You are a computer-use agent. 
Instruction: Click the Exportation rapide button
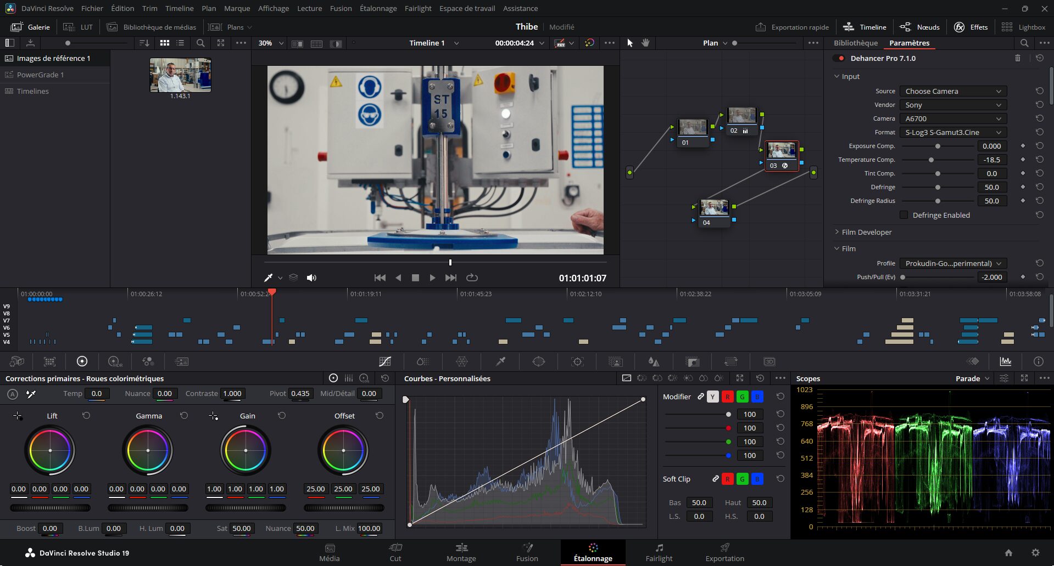(792, 27)
